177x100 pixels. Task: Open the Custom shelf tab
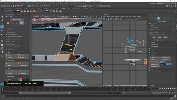pos(63,9)
